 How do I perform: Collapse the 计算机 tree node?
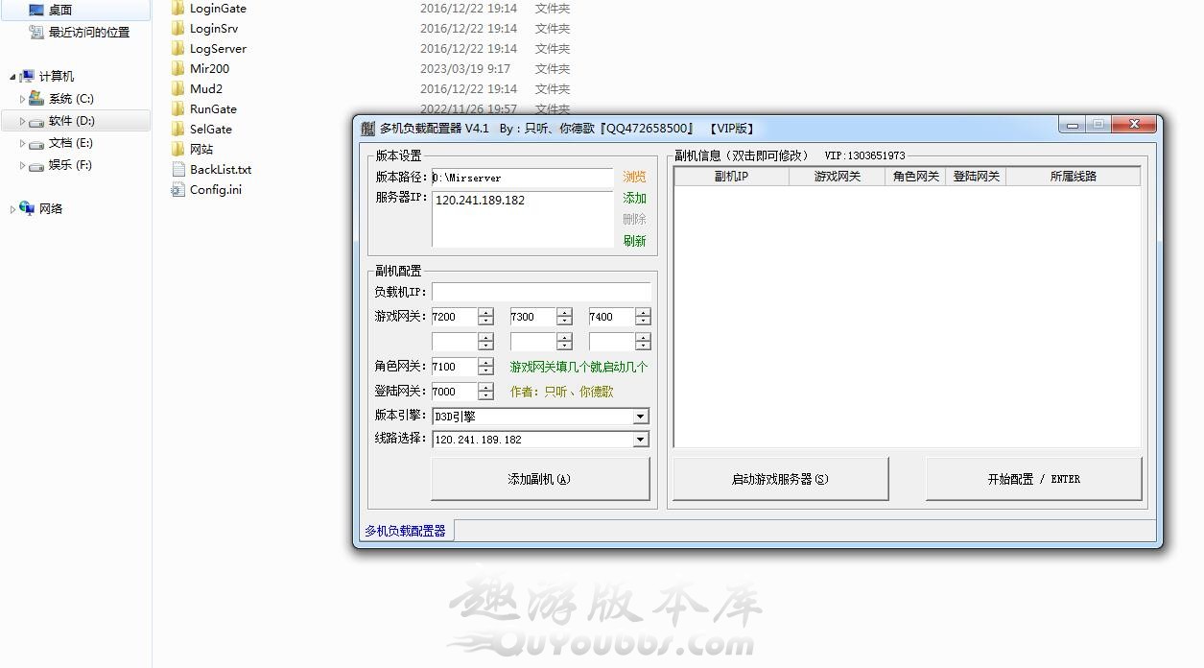click(x=12, y=77)
